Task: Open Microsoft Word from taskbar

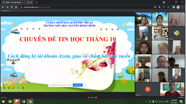Action: pyautogui.click(x=23, y=102)
